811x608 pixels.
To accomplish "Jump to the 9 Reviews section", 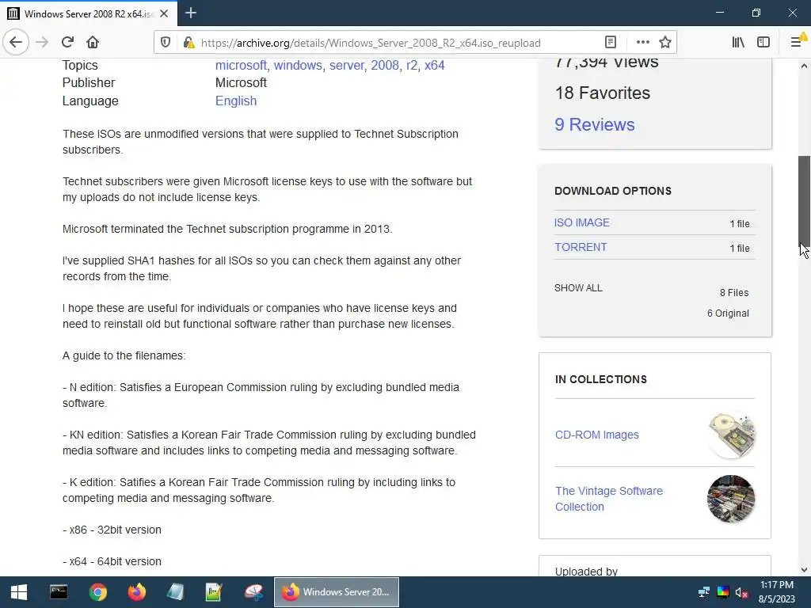I will tap(594, 124).
